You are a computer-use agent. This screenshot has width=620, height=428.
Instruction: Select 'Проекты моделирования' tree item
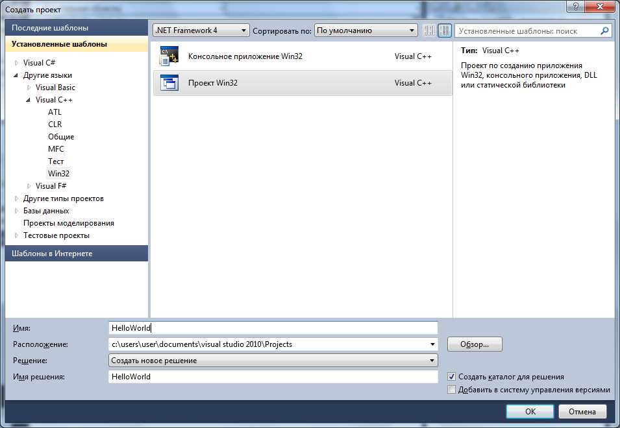coord(68,223)
